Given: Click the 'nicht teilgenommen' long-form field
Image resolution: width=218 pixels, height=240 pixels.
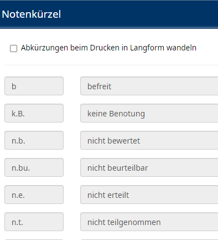Looking at the screenshot, I should (149, 222).
